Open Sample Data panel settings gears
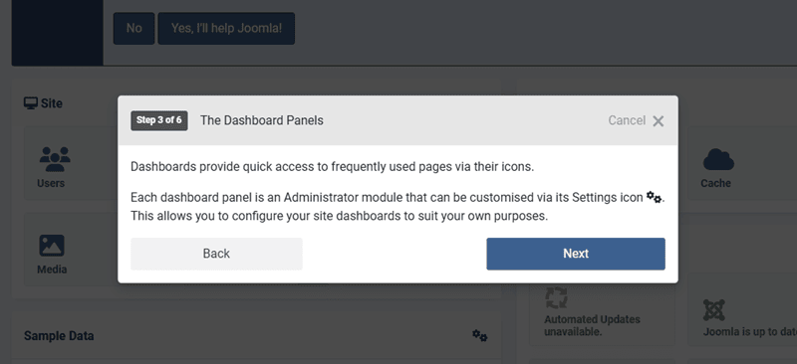Screen dimensions: 797x364 [x=480, y=335]
